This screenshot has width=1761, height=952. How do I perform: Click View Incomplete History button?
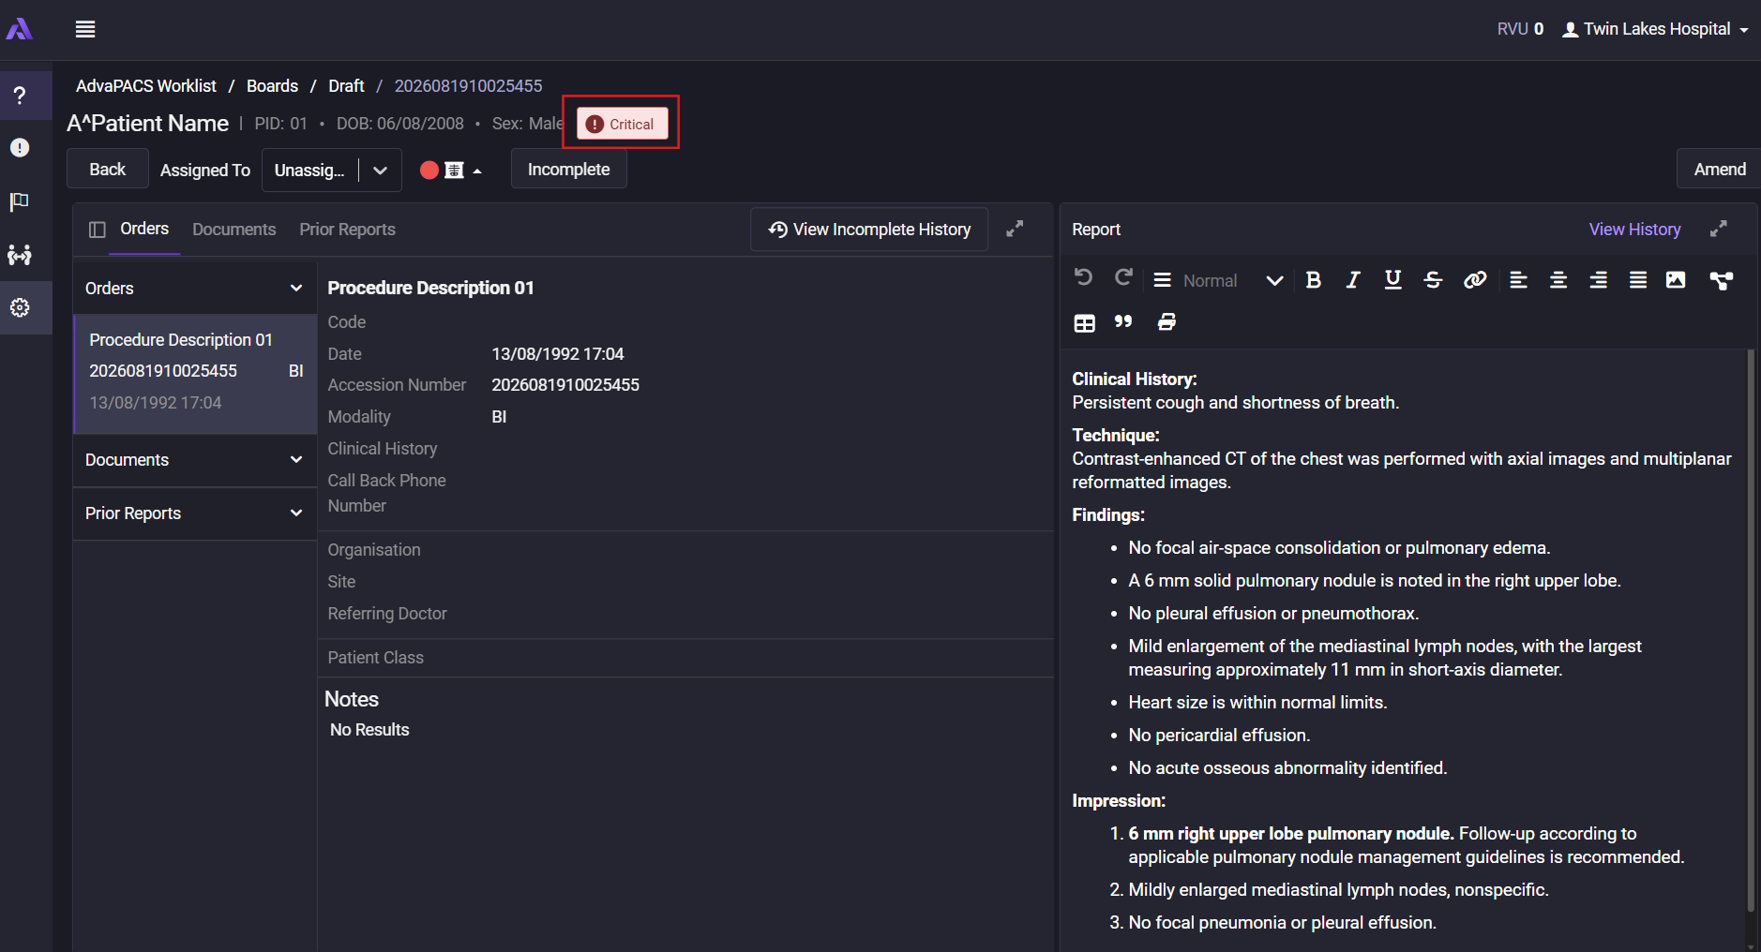[869, 230]
